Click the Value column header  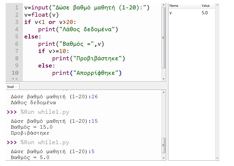tap(208, 6)
